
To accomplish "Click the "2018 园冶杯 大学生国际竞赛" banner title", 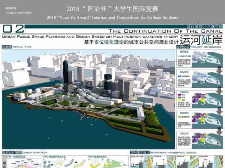I will 112,9.
